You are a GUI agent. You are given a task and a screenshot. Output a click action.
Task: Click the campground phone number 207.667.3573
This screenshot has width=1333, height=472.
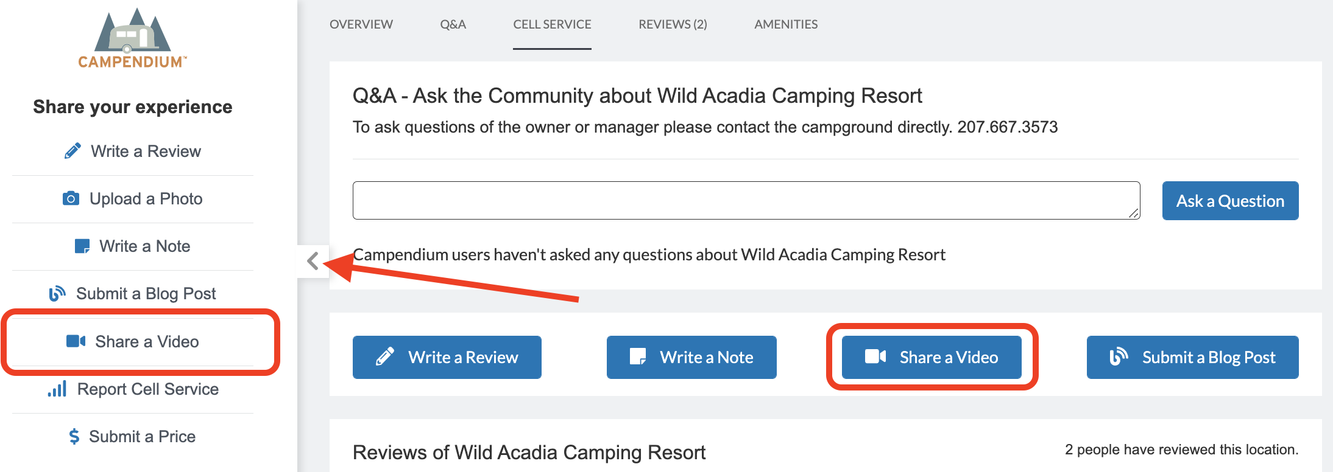point(1008,127)
